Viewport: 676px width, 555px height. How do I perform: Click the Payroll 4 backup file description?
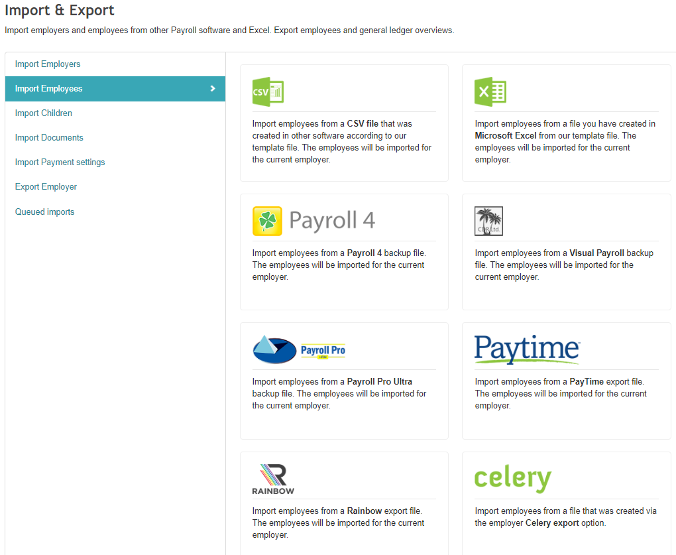point(339,265)
